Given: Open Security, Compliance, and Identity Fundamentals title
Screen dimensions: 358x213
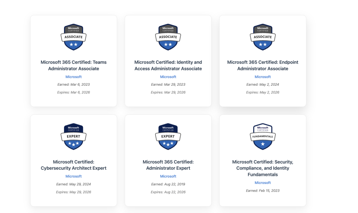Looking at the screenshot, I should 263,168.
